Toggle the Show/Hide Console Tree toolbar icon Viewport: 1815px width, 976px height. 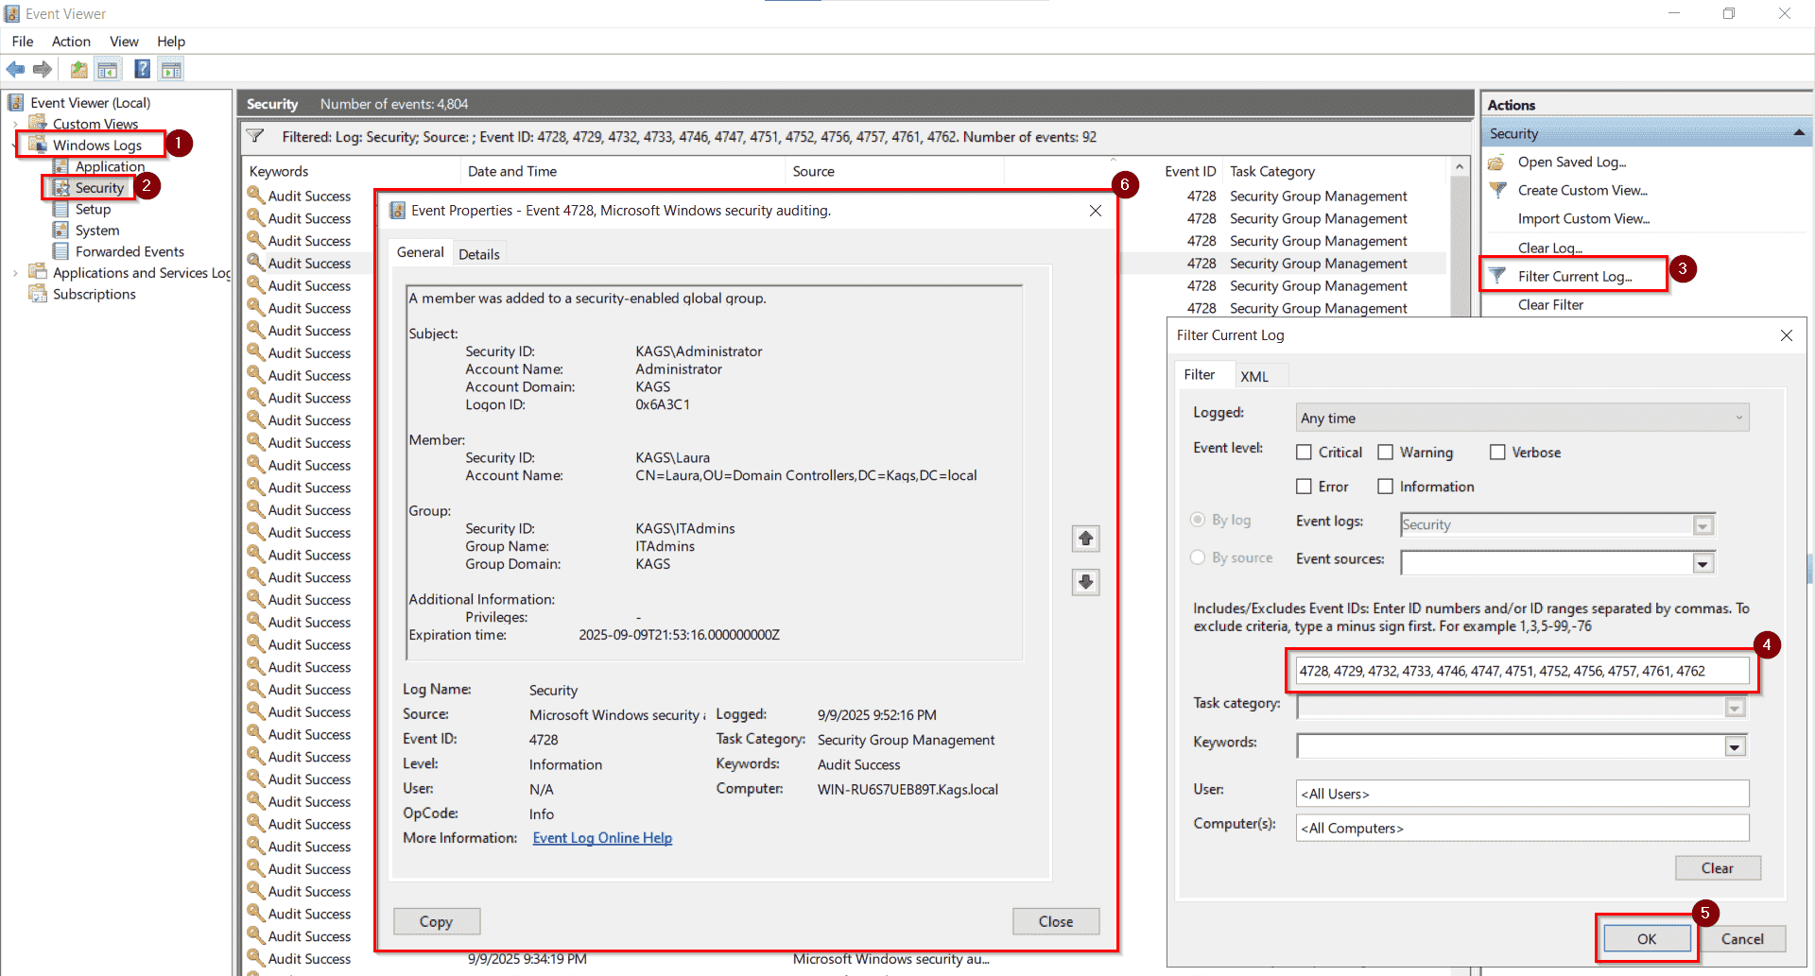108,68
